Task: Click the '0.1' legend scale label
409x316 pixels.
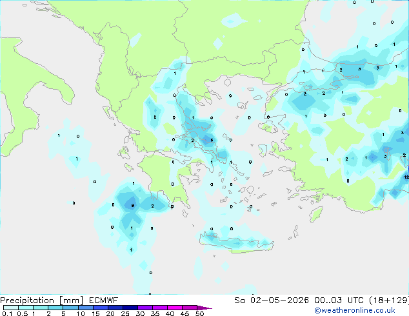Action: (x=7, y=313)
